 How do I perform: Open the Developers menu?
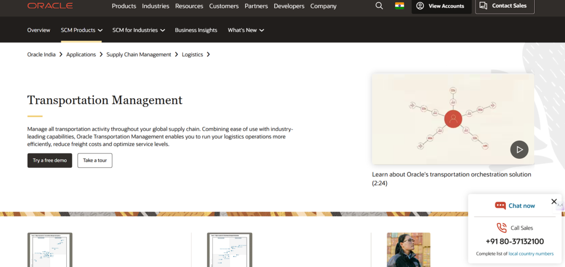coord(289,6)
